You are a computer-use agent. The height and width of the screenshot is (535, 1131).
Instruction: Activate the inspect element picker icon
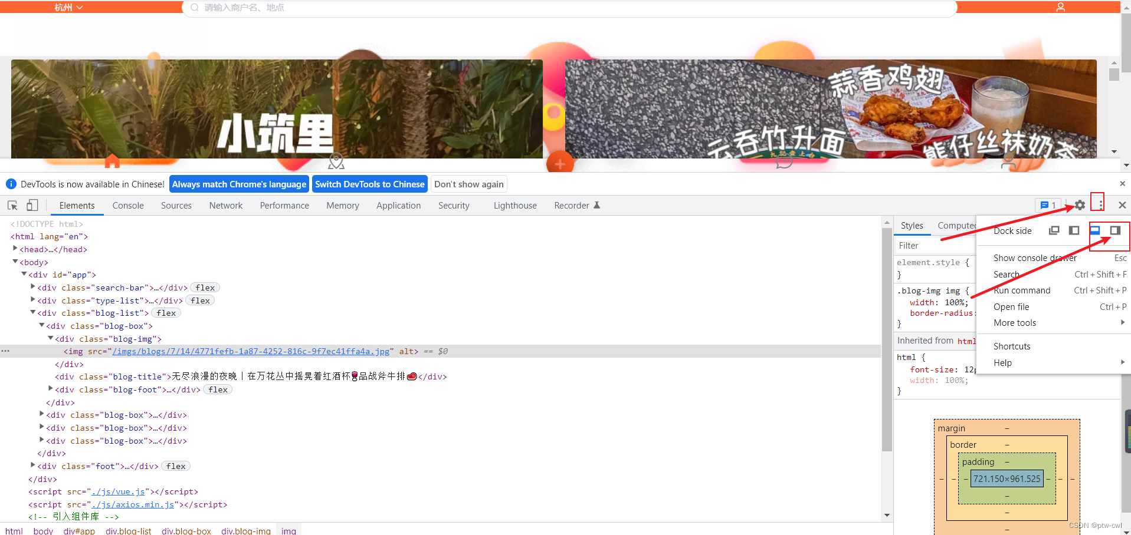pyautogui.click(x=12, y=205)
